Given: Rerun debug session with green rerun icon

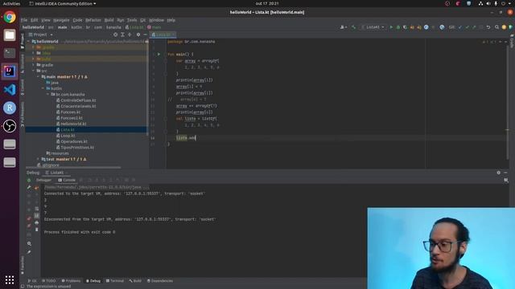Looking at the screenshot, I should [29, 180].
